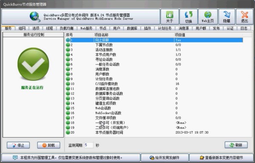The image size is (255, 163).
Task: Switch to the 服务 tab
Action: coord(8,28)
